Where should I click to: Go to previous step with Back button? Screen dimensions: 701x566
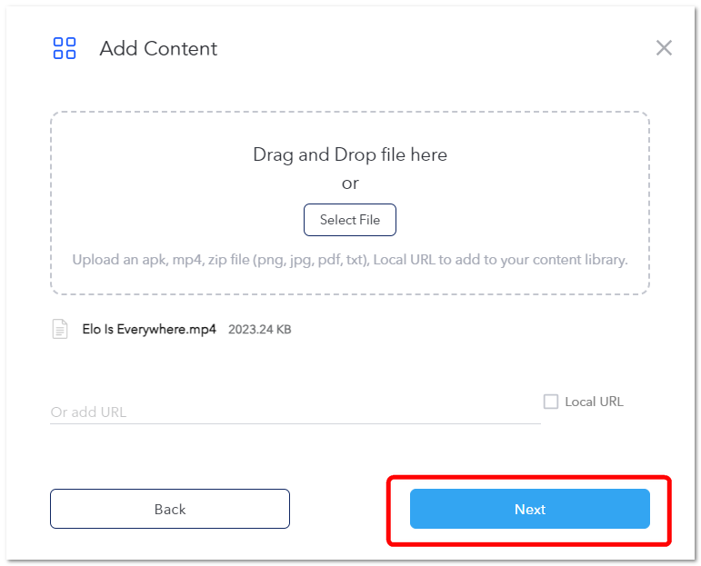[x=170, y=509]
